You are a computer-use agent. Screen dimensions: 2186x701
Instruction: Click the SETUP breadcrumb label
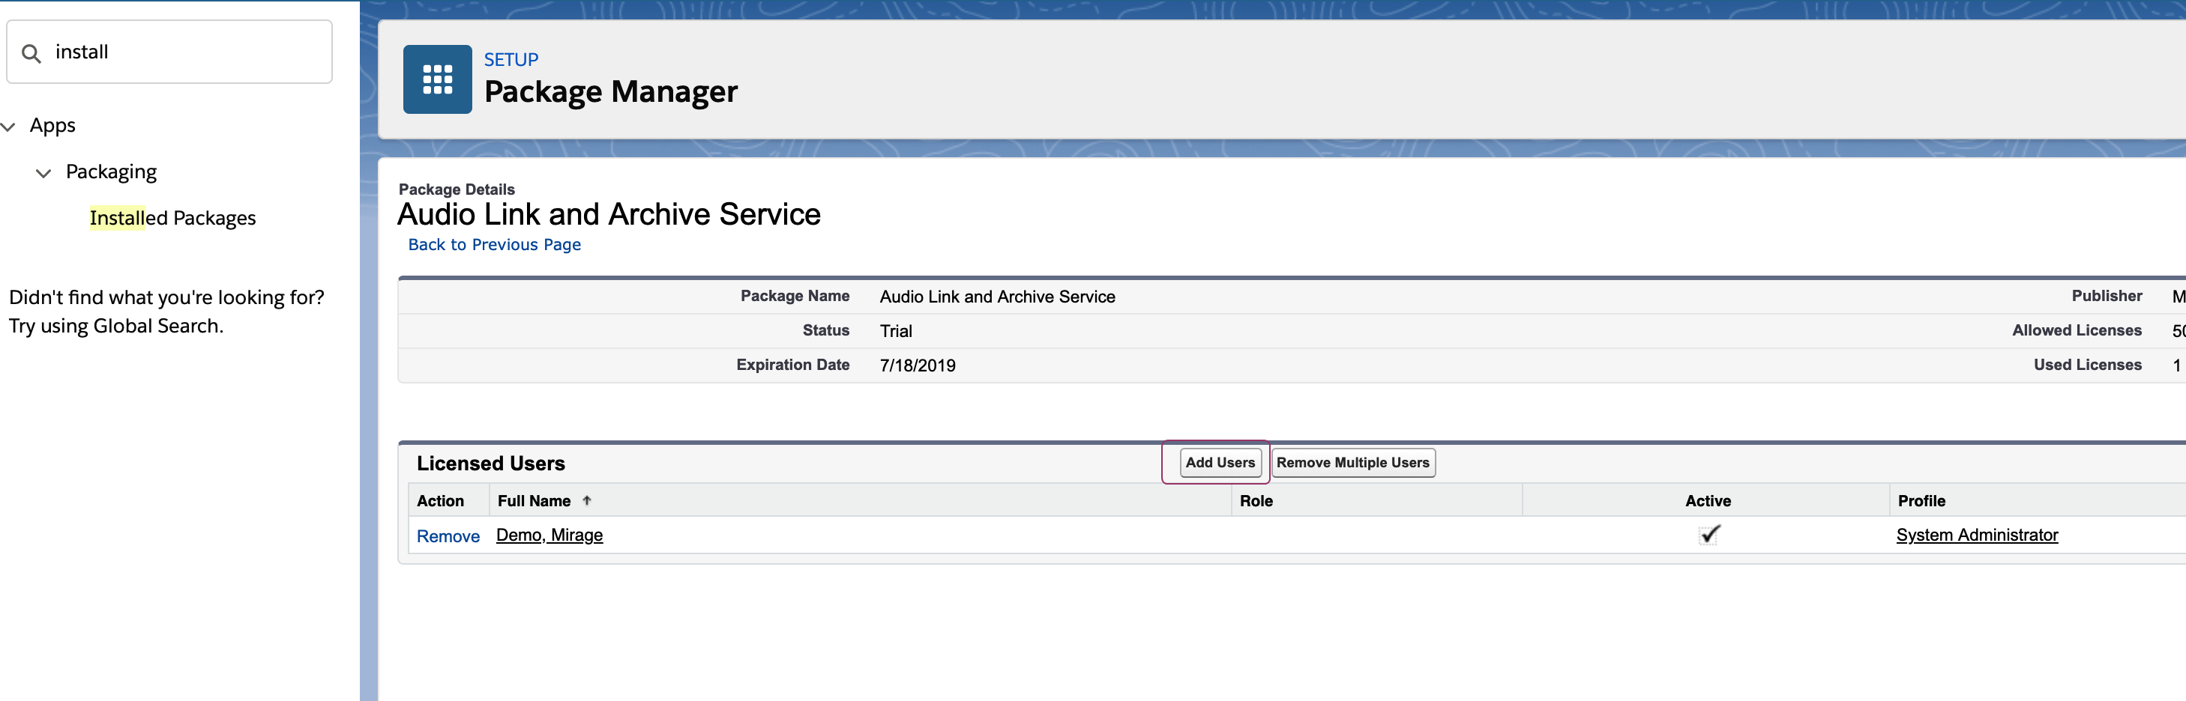coord(511,59)
